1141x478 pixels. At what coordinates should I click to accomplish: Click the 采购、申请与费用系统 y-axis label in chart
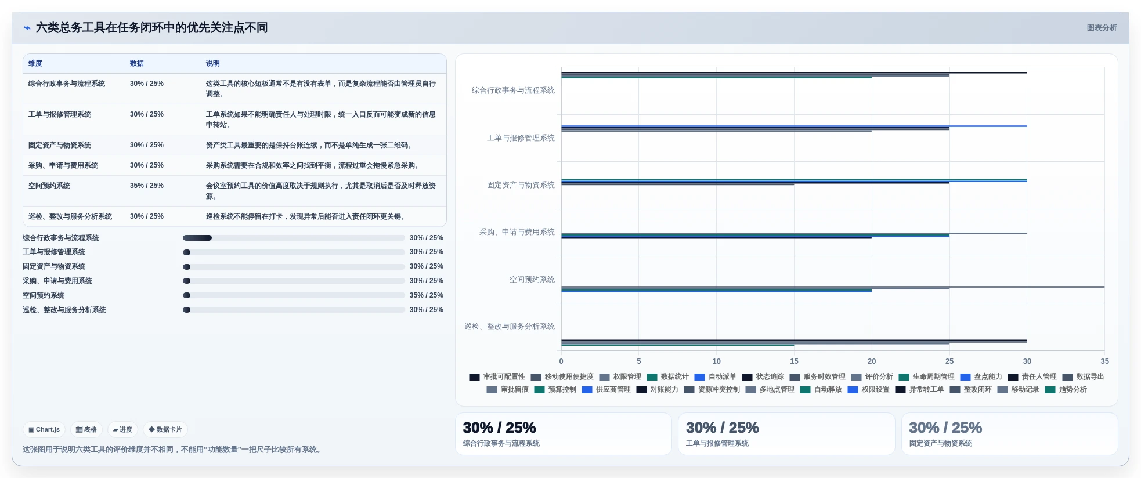click(x=517, y=232)
